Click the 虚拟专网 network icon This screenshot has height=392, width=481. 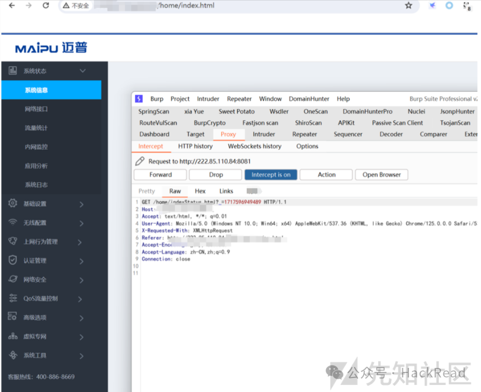(x=13, y=336)
